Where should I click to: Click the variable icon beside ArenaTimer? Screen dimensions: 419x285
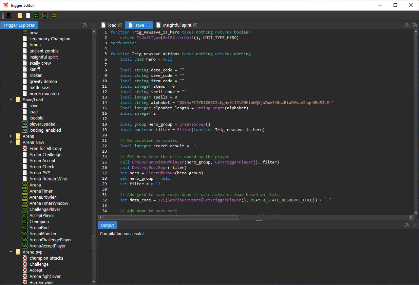[25, 191]
